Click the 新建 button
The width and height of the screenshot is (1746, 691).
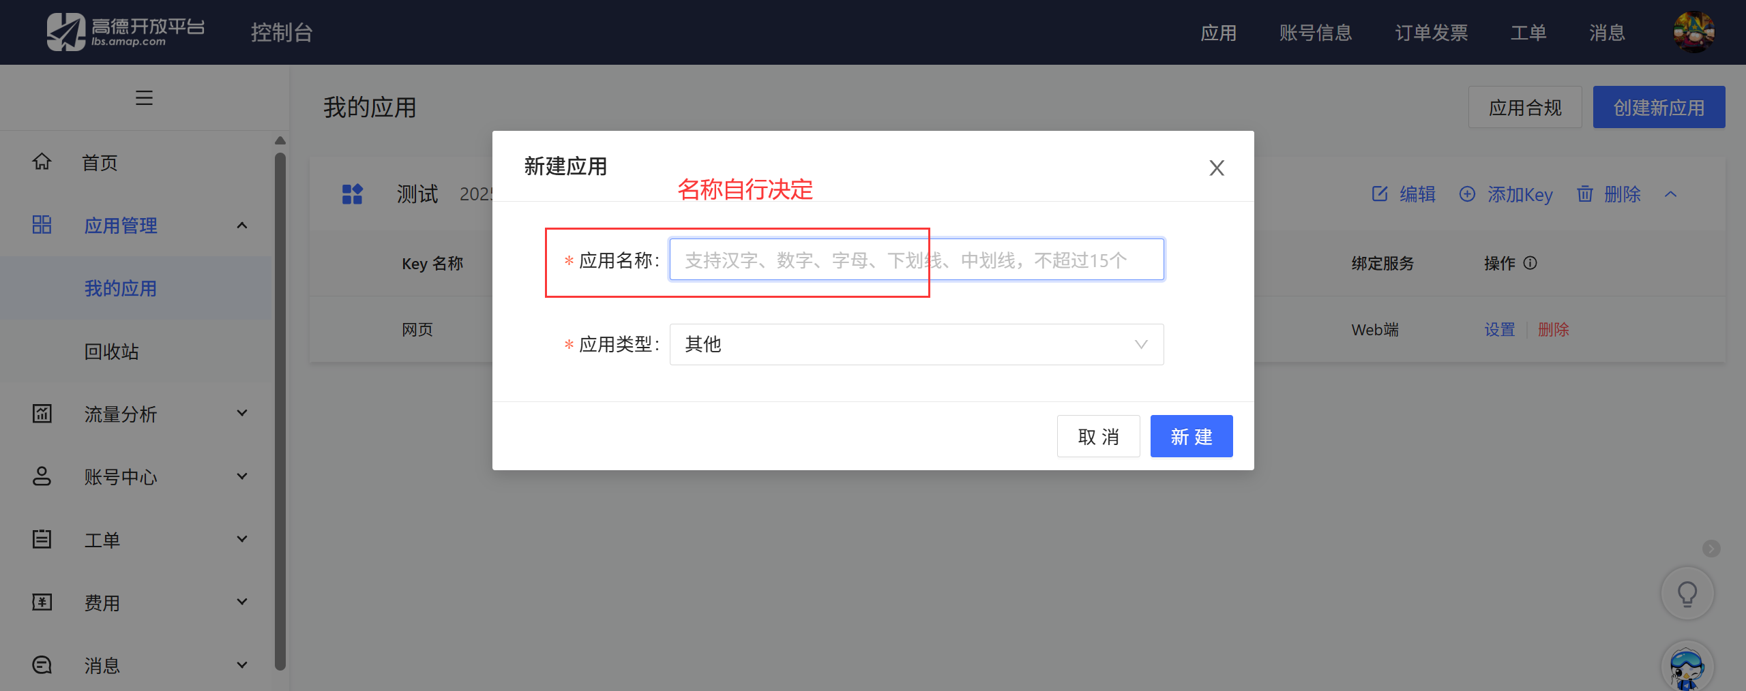pos(1191,436)
